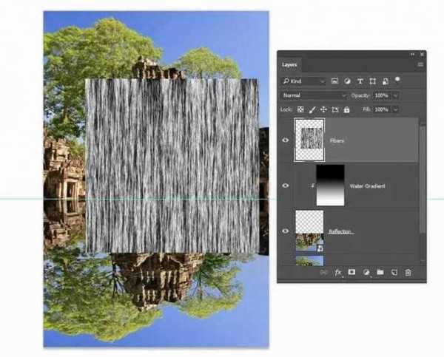Filter layers by pixel layer icon

pos(335,81)
